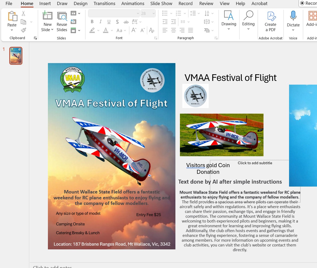317x268 pixels.
Task: Select the 'Entry Fee $25' text
Action: point(149,215)
